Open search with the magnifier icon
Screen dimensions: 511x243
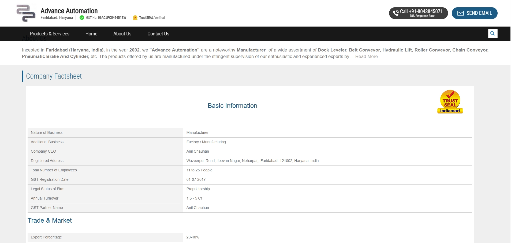click(x=493, y=34)
